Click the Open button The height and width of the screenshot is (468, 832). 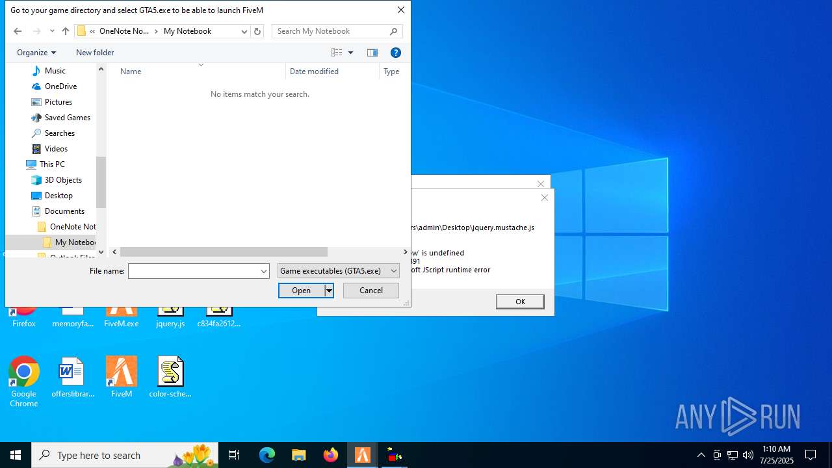[302, 291]
